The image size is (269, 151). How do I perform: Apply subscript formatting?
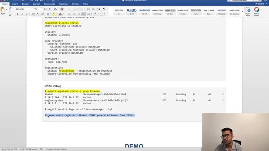pyautogui.click(x=38, y=14)
